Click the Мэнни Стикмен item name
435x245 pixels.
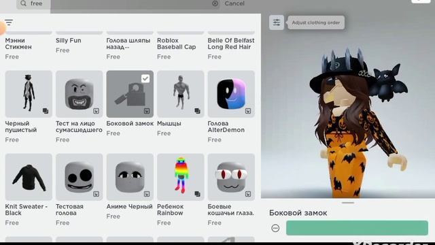pos(18,44)
